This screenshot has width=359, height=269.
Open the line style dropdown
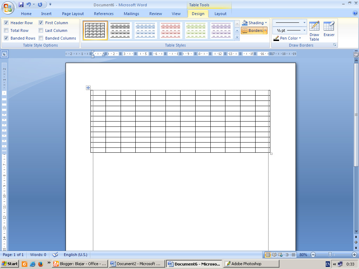click(304, 22)
